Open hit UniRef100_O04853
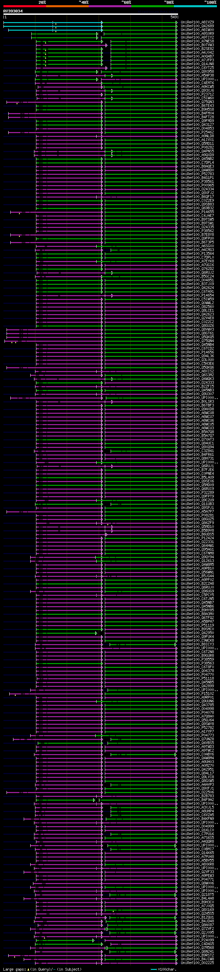 click(x=197, y=128)
